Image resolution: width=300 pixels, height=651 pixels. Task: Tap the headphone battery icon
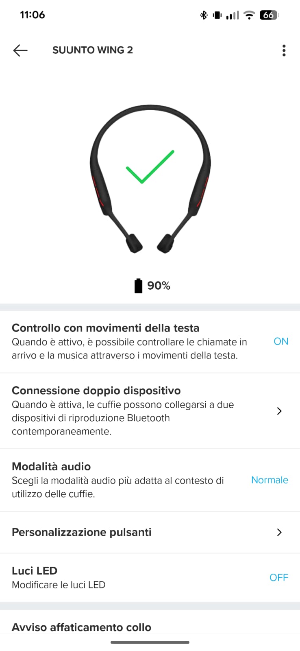(138, 286)
